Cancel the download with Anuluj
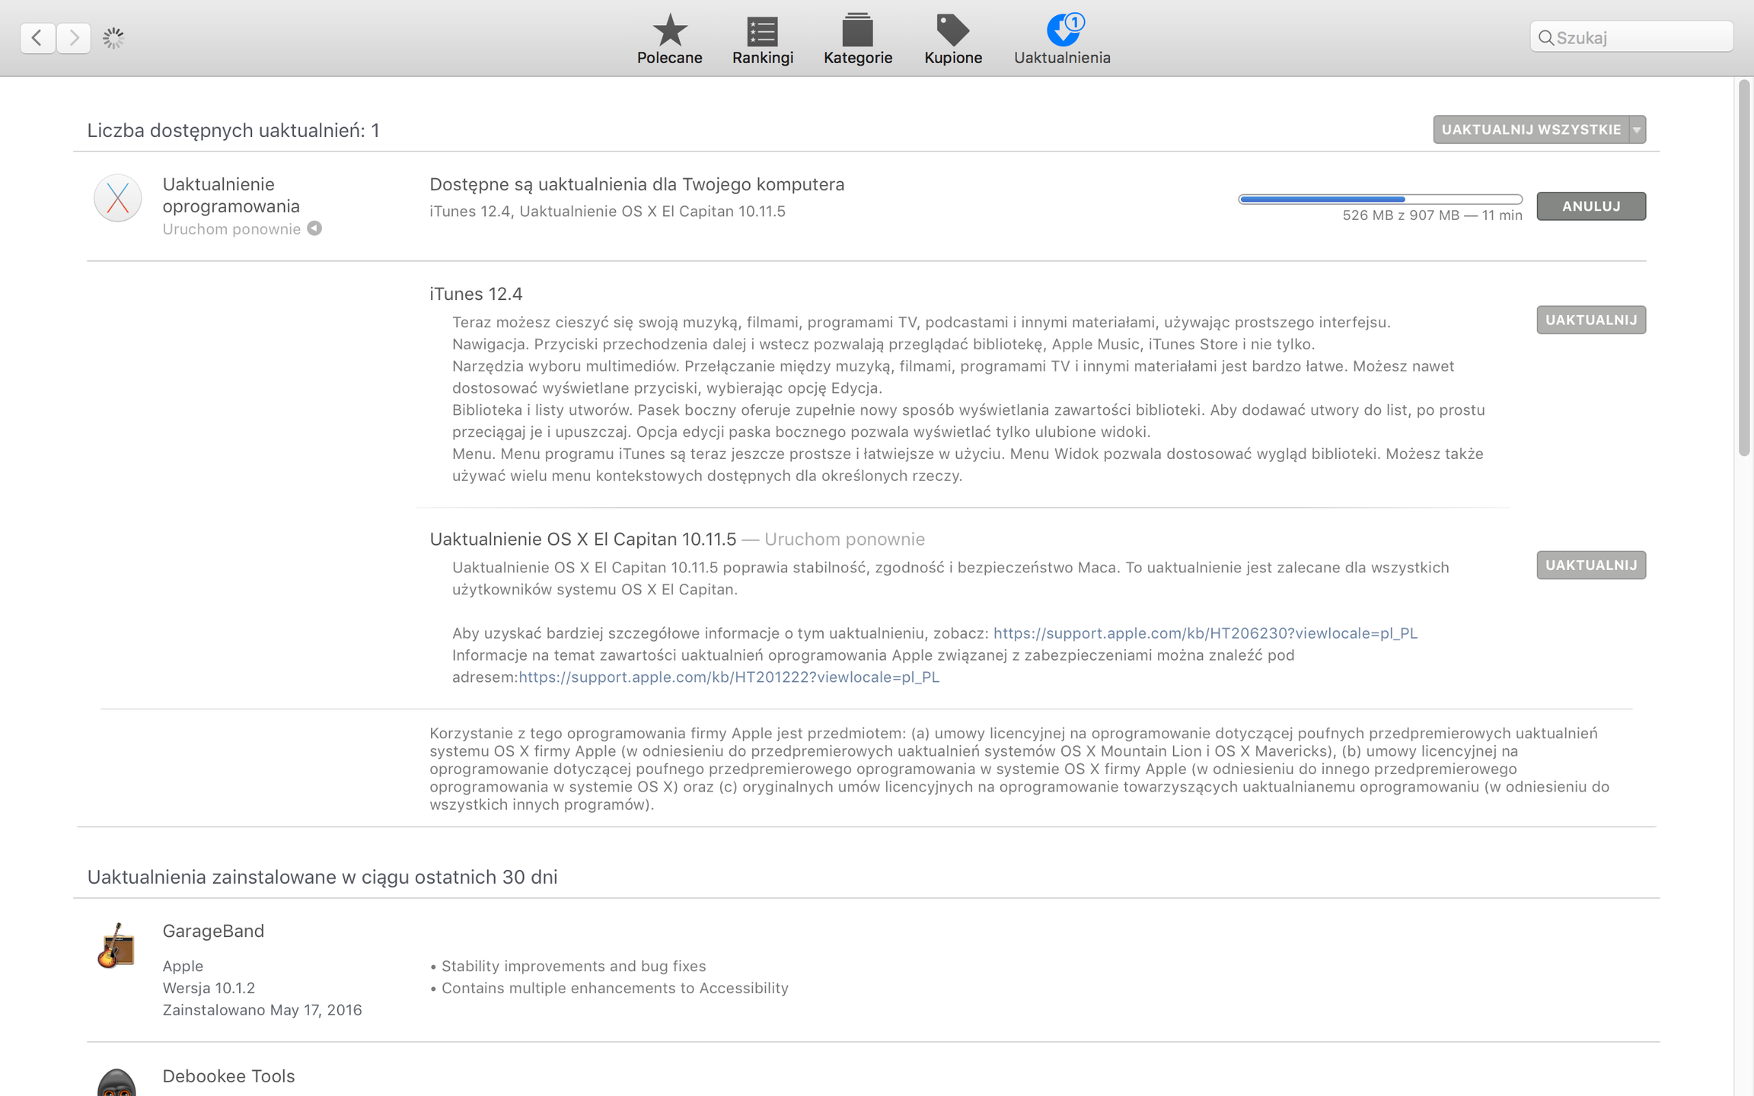1754x1096 pixels. tap(1591, 205)
